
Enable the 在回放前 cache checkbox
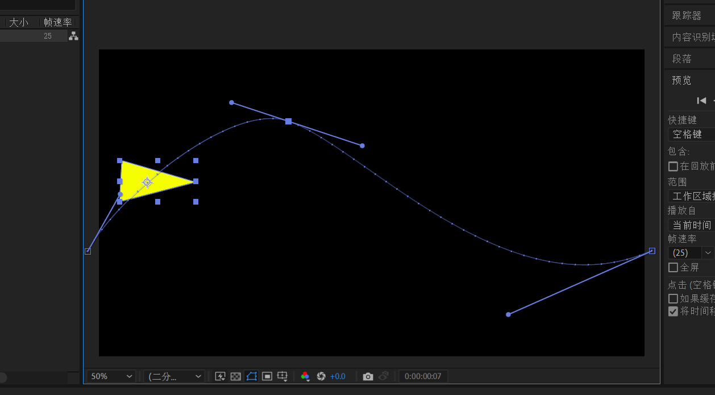(x=673, y=167)
